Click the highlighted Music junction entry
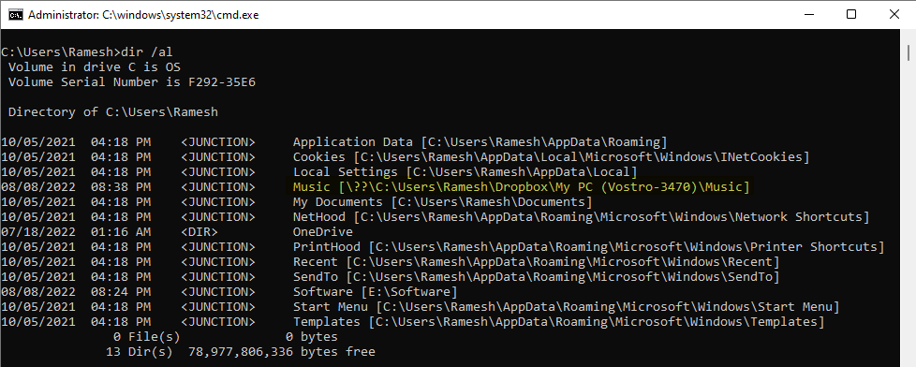The image size is (916, 367). (x=521, y=187)
